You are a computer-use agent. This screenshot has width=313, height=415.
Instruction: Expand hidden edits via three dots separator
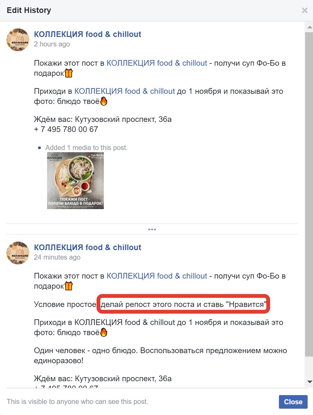tap(152, 229)
